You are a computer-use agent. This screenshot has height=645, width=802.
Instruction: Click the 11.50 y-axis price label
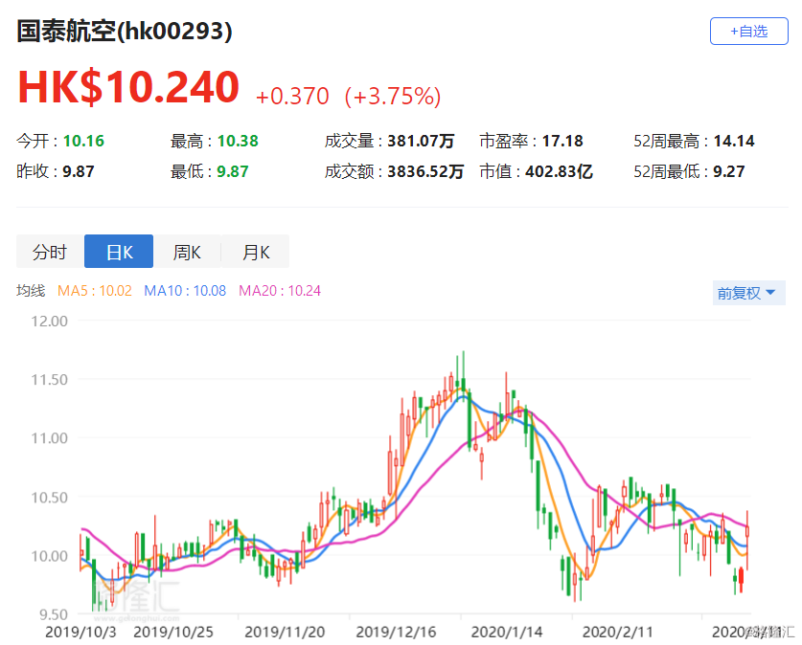(x=49, y=380)
